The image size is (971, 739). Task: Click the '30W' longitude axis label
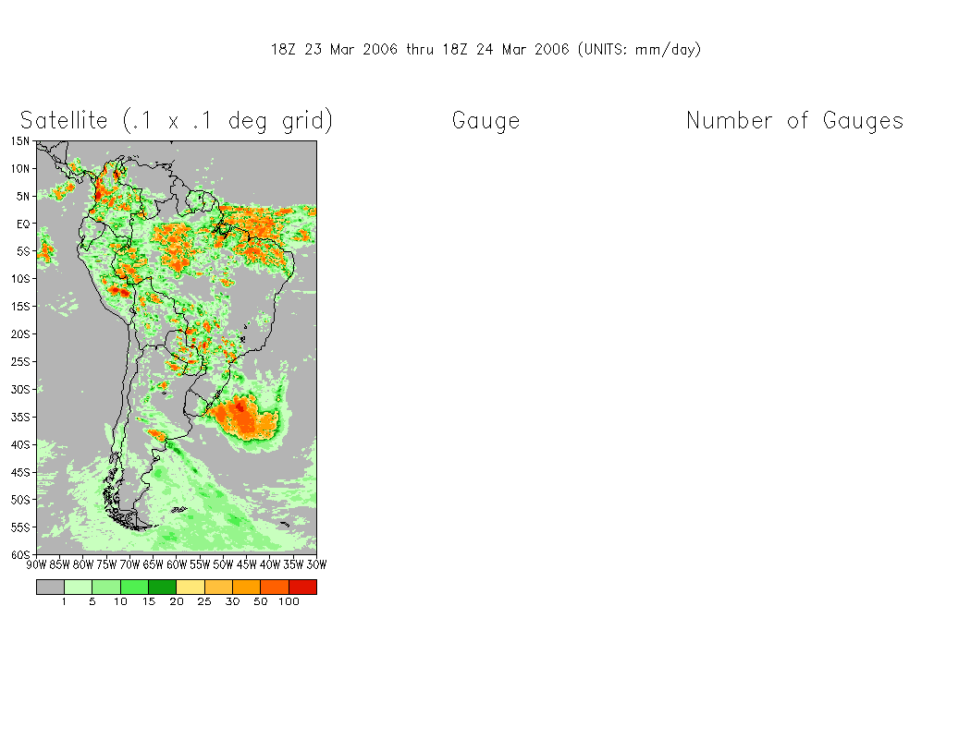point(316,564)
